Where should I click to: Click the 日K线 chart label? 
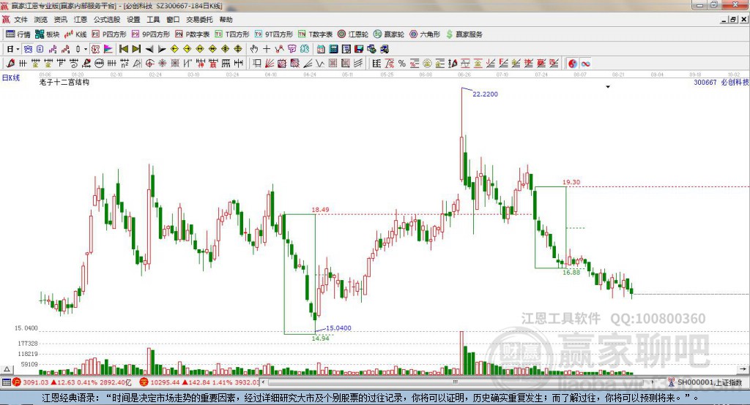point(11,77)
